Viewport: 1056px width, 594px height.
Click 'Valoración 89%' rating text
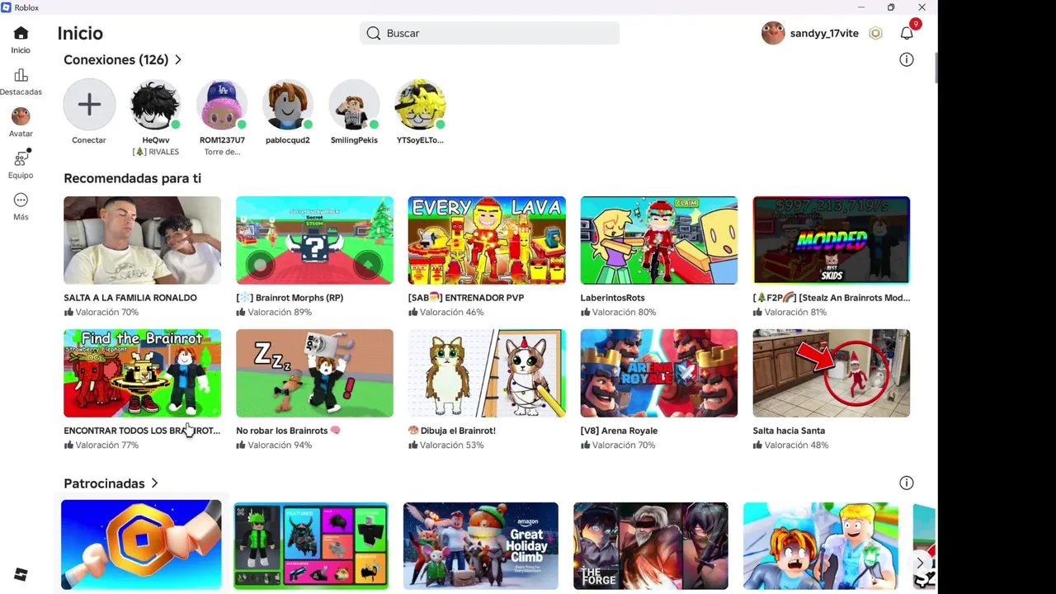tap(280, 313)
